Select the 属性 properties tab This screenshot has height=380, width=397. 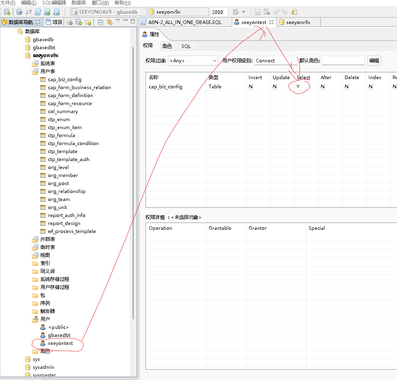[151, 34]
